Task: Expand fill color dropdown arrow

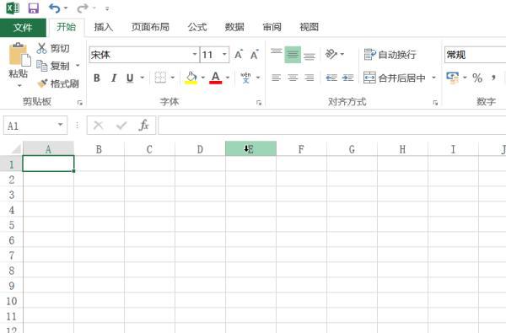Action: [x=202, y=78]
